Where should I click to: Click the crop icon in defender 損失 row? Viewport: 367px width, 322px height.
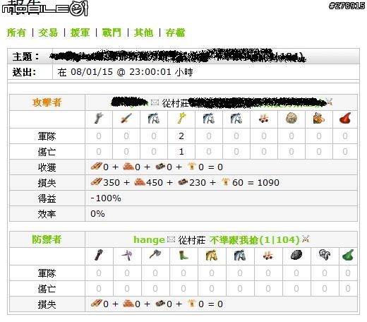(192, 303)
